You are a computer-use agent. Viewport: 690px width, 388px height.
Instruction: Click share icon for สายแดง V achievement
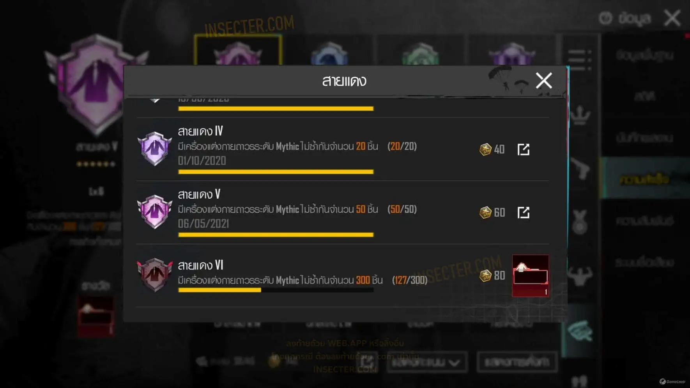tap(523, 212)
